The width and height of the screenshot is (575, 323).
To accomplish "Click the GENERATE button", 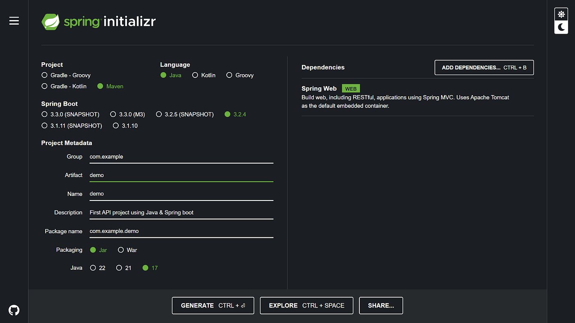I will 213,306.
